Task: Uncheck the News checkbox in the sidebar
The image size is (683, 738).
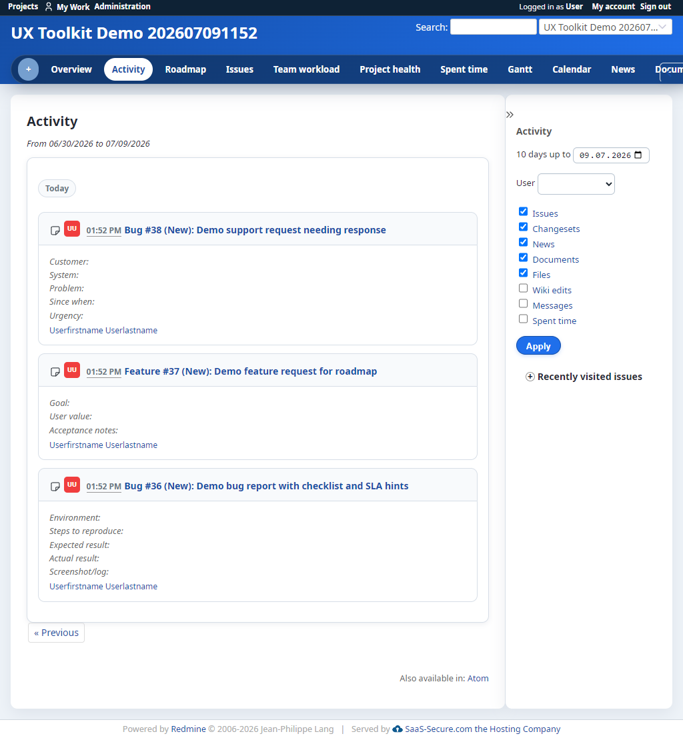Action: [x=524, y=242]
